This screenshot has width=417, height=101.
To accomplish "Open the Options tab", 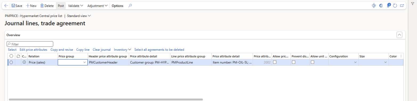I will click(x=117, y=6).
